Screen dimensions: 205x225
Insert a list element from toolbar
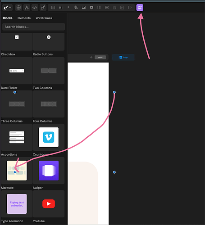click(99, 8)
